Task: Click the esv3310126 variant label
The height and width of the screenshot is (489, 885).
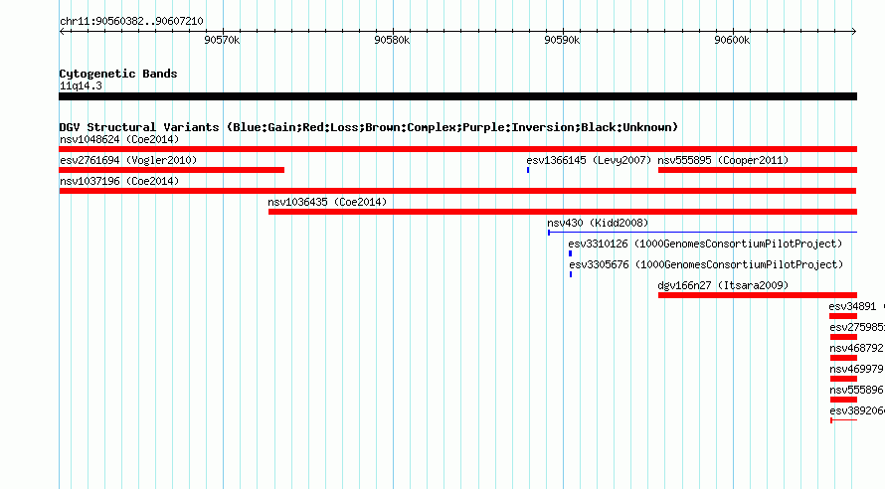Action: point(705,244)
